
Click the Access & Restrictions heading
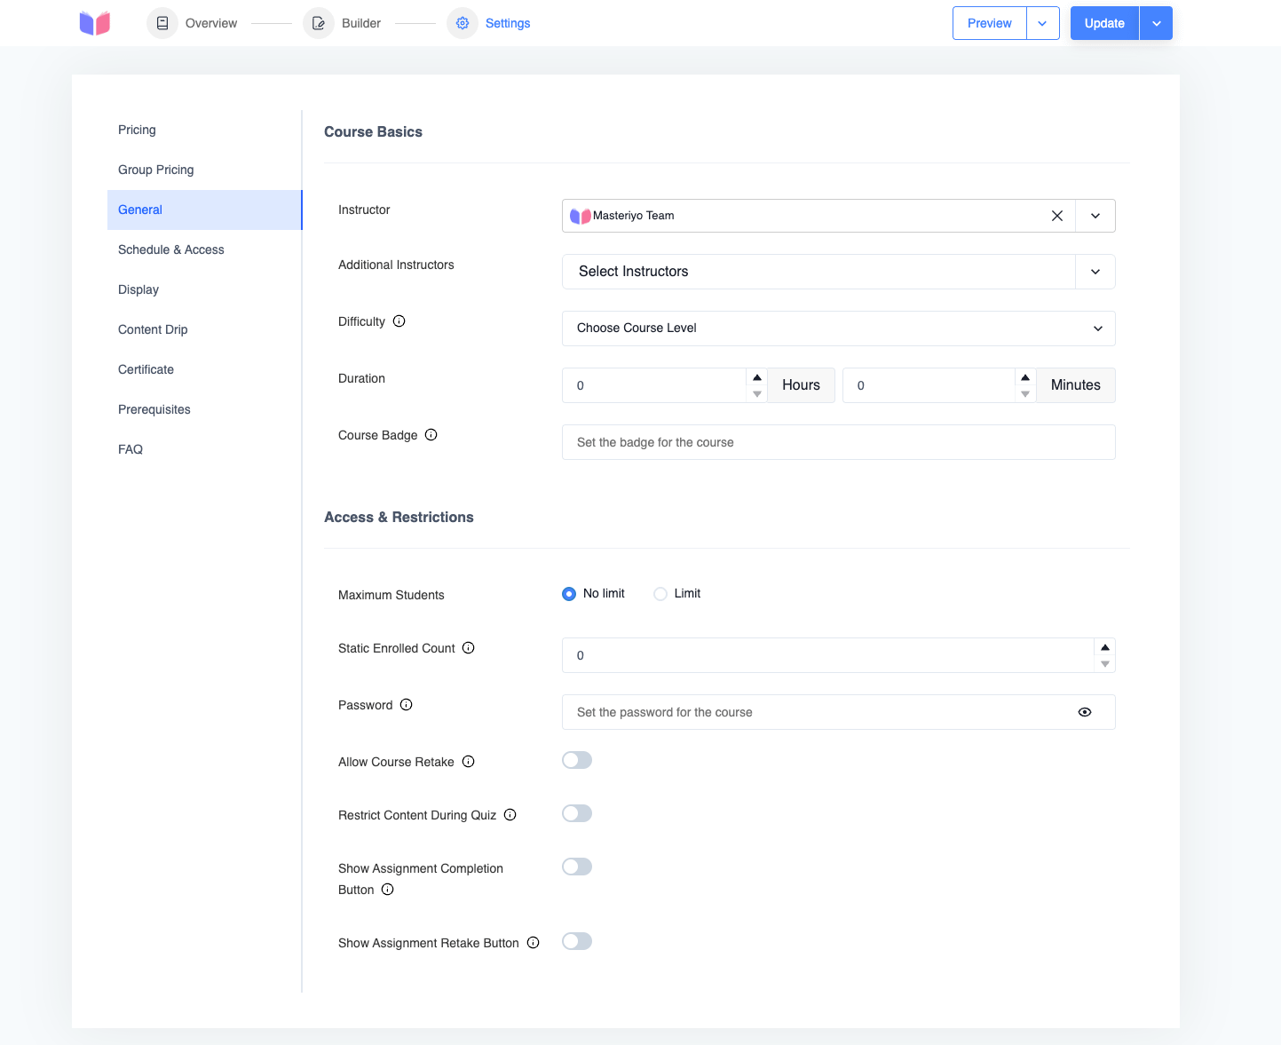coord(399,517)
